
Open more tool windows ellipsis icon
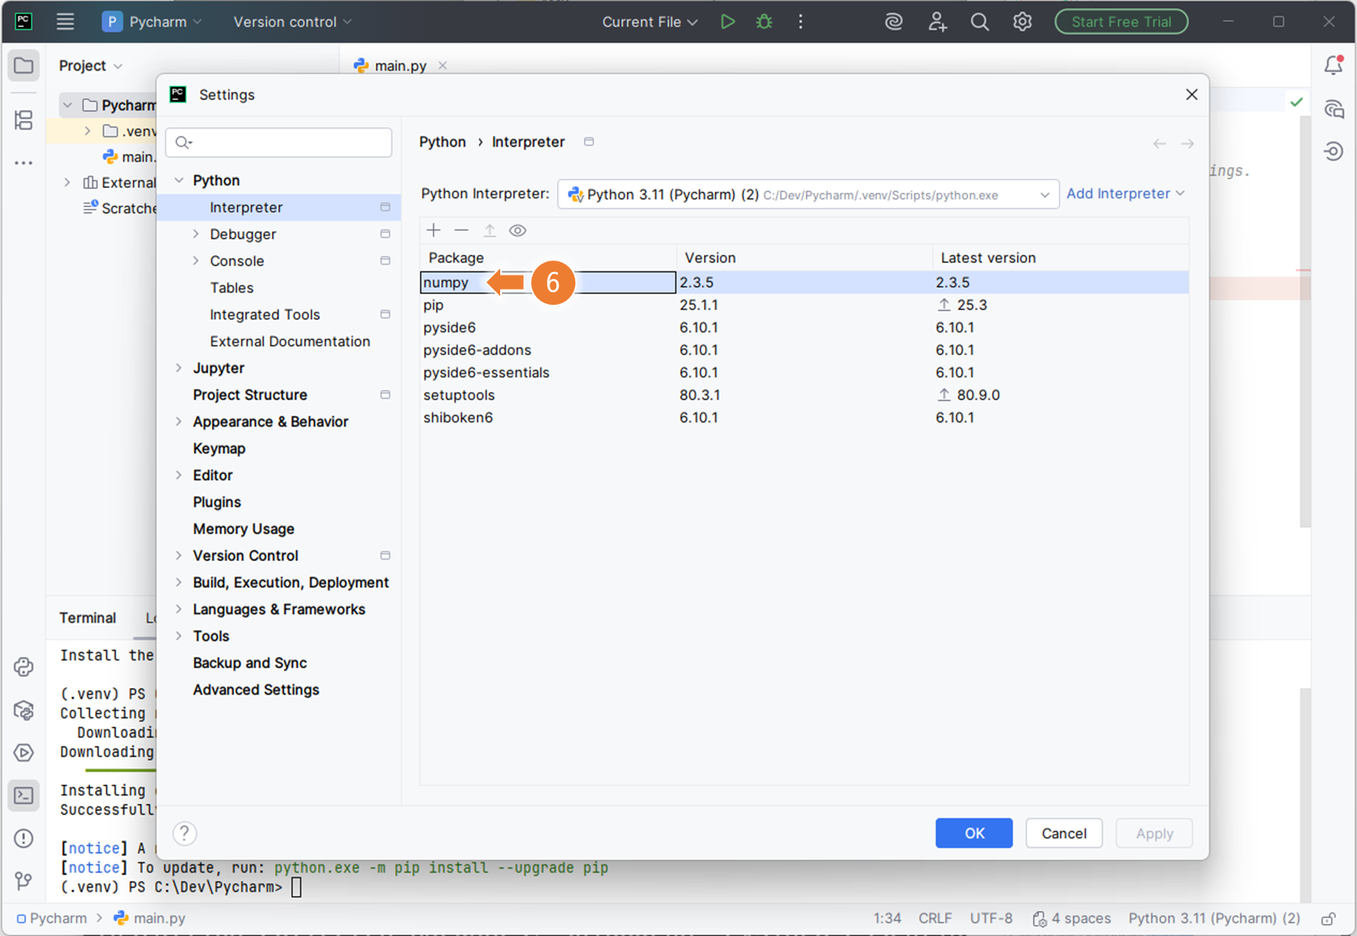(23, 163)
